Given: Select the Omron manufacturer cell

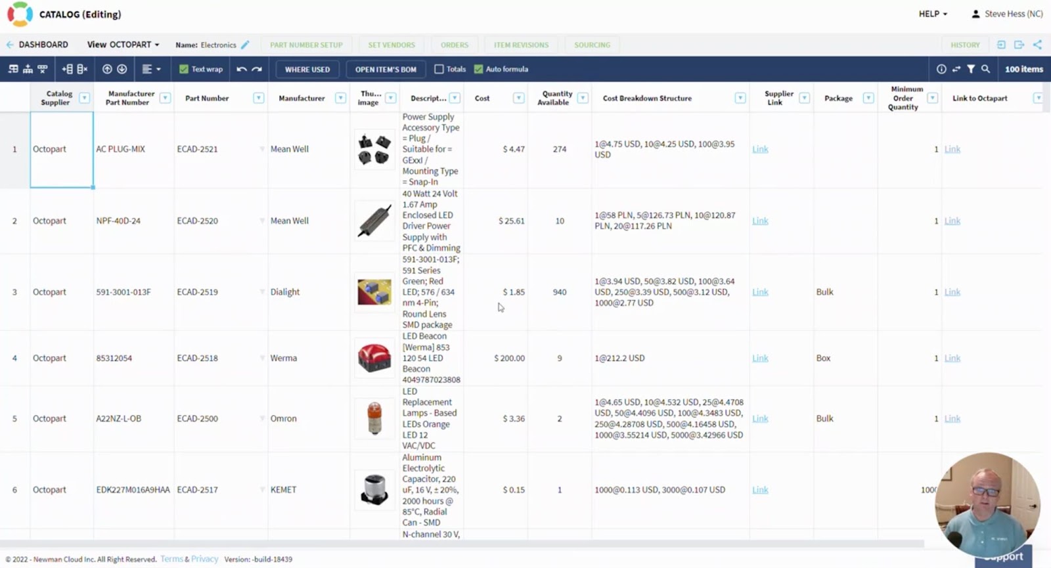Looking at the screenshot, I should click(308, 418).
